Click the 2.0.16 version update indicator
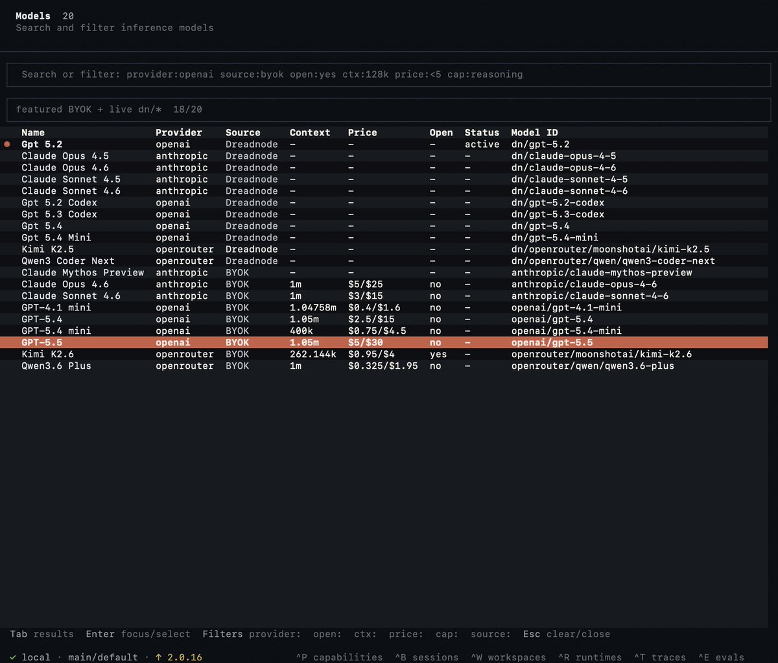Viewport: 778px width, 663px height. 178,657
